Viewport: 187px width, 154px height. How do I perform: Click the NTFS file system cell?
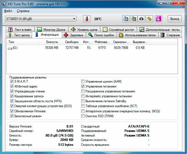coord(102,48)
